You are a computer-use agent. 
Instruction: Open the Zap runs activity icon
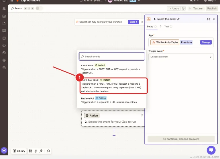coord(4,53)
